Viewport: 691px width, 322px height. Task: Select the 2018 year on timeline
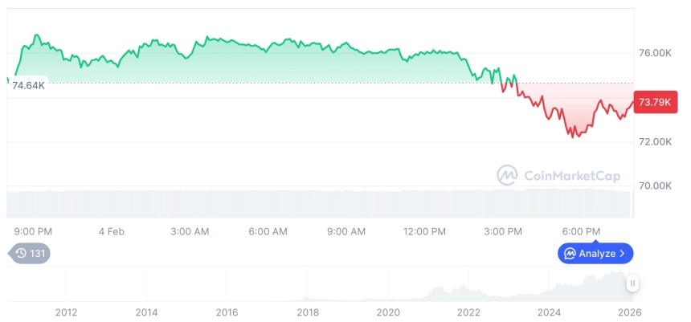coord(308,312)
